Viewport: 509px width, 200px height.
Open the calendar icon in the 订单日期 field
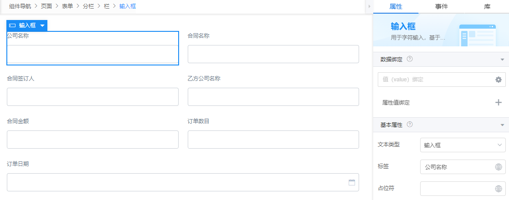(x=351, y=182)
